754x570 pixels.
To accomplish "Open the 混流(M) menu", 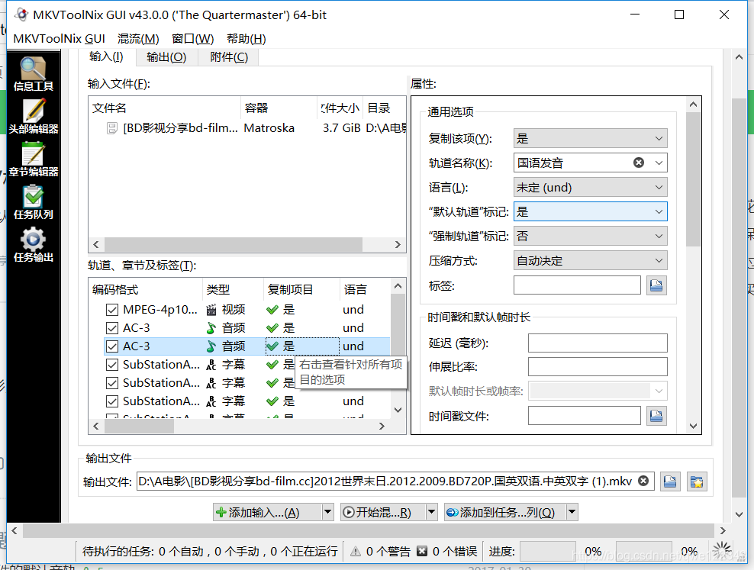I will click(x=138, y=38).
